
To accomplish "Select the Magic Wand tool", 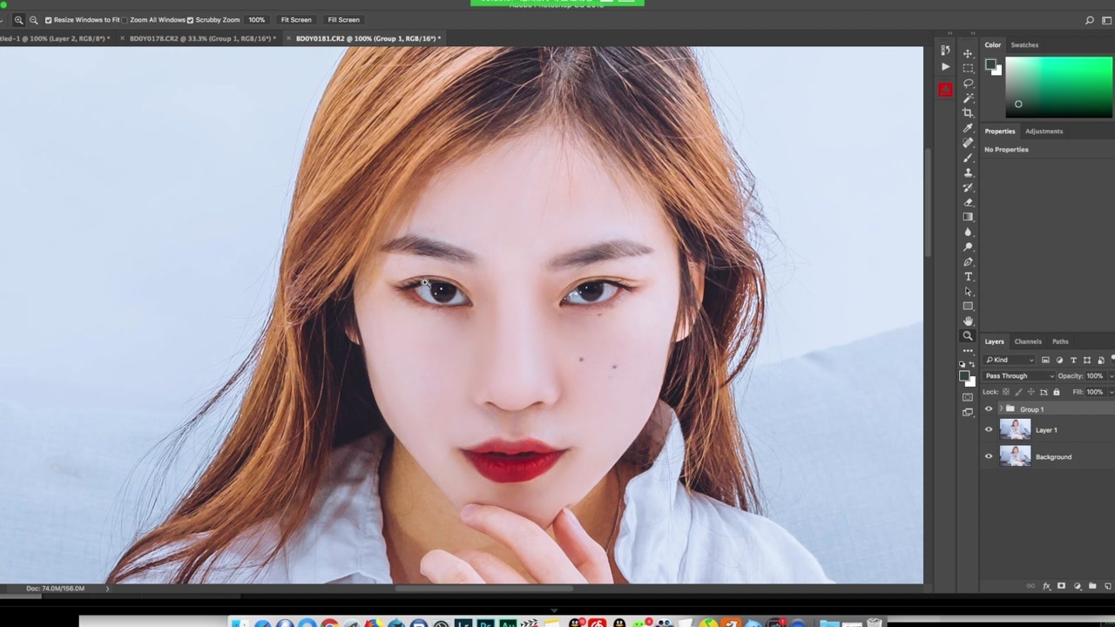I will [x=968, y=98].
